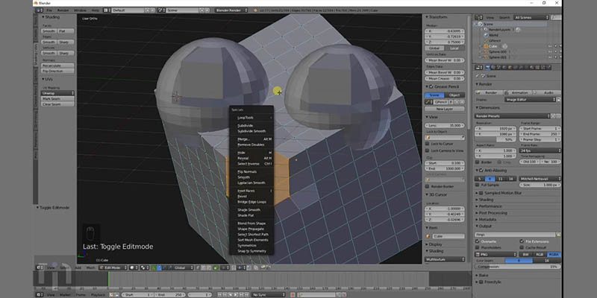
Task: Click the World icon in outliner
Action: tap(486, 35)
